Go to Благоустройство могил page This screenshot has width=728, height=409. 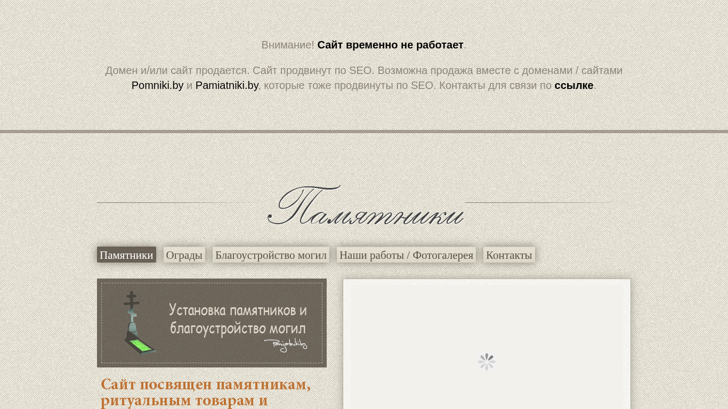[x=271, y=255]
